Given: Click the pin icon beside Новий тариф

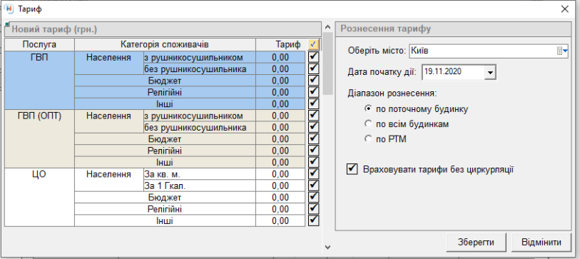Looking at the screenshot, I should (x=7, y=25).
